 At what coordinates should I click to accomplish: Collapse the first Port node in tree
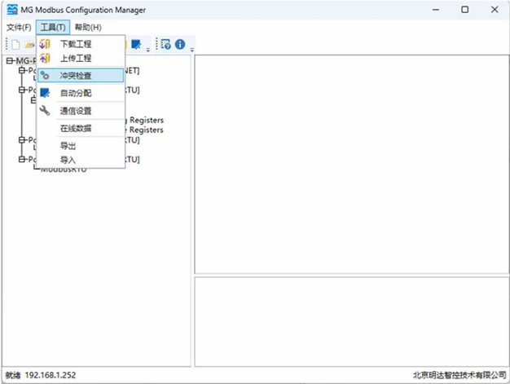(x=22, y=71)
